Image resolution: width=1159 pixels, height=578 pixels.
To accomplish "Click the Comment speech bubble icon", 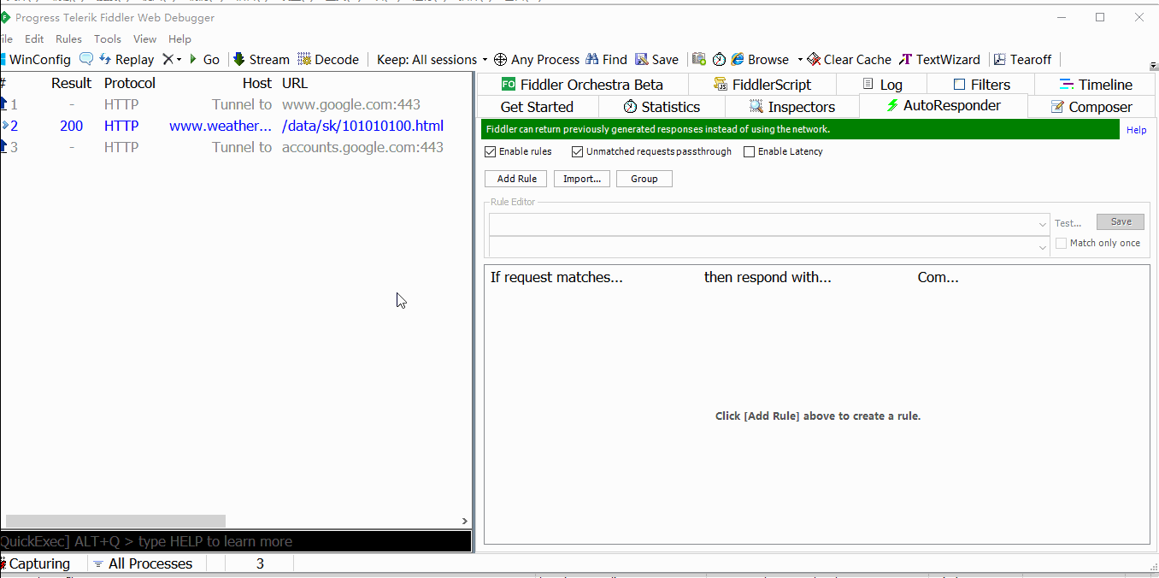I will click(86, 59).
